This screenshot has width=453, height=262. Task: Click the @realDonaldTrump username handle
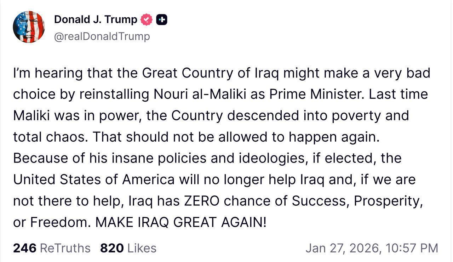(102, 36)
